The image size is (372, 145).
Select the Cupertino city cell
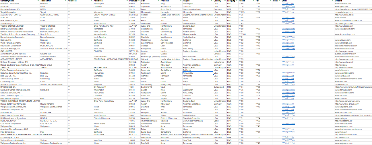tap(150, 6)
